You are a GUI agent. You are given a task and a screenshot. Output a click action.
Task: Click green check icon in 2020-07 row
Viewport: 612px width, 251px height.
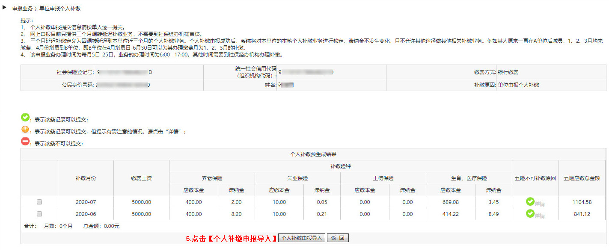(x=530, y=202)
